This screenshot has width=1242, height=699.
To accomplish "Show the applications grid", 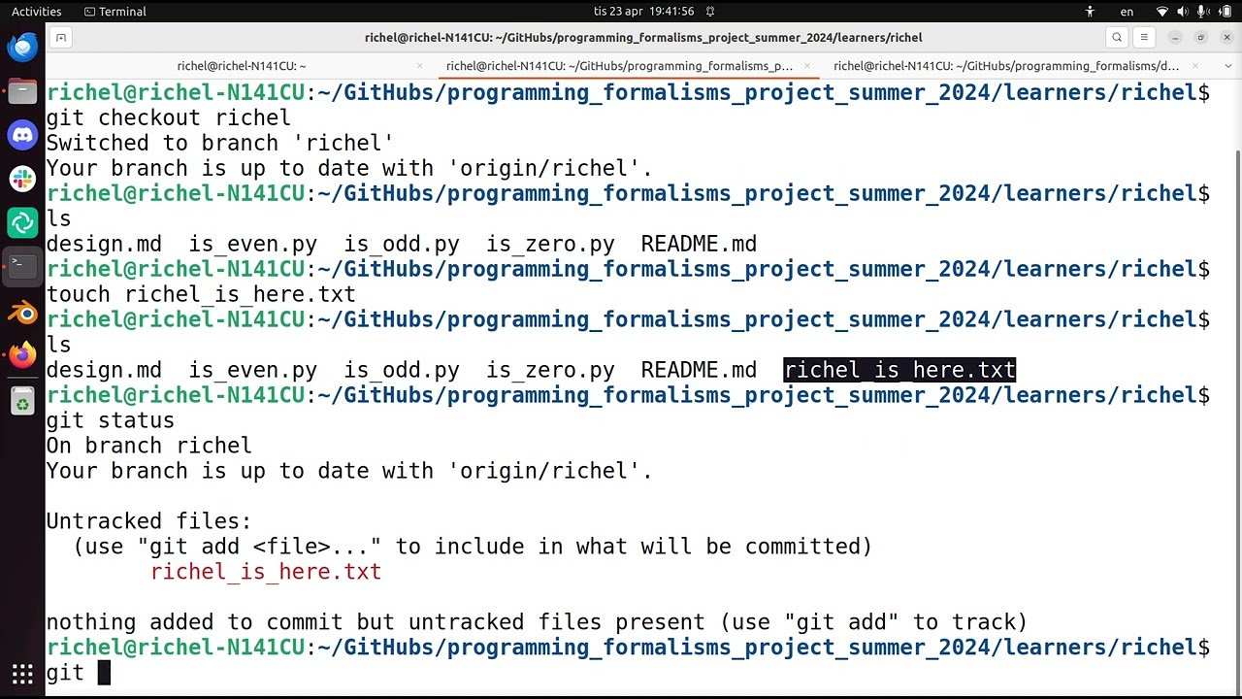I will tap(22, 673).
